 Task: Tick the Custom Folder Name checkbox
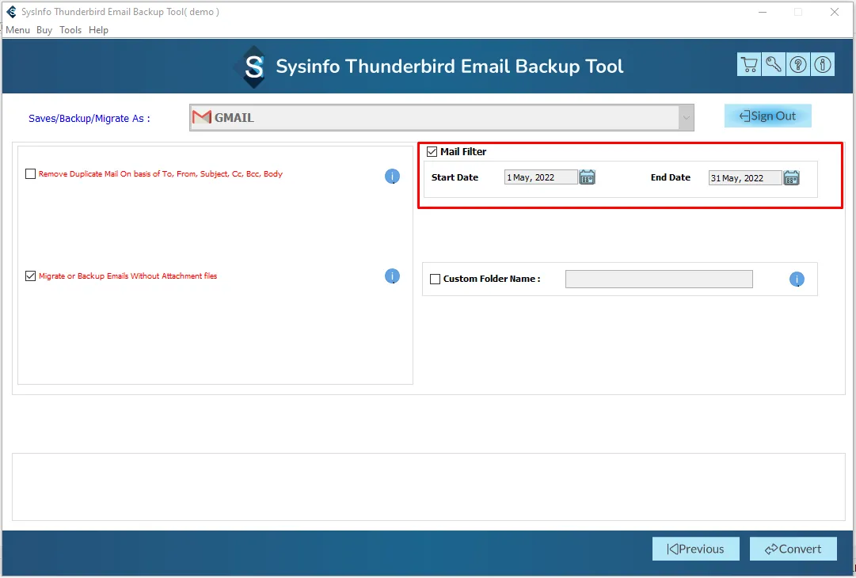pos(435,279)
